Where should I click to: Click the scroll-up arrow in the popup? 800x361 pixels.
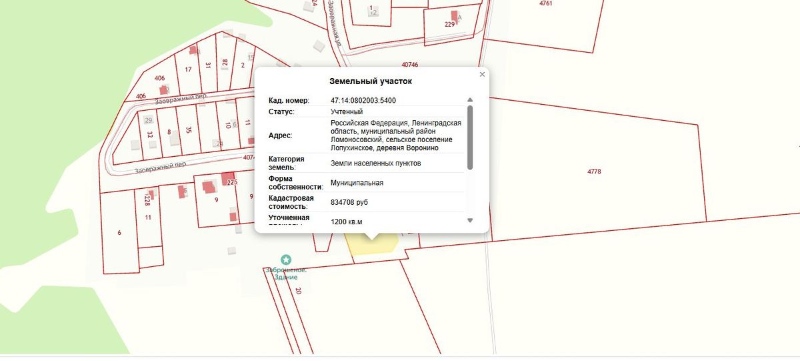point(470,100)
